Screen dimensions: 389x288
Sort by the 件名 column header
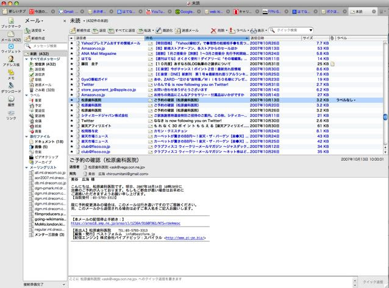(x=197, y=38)
